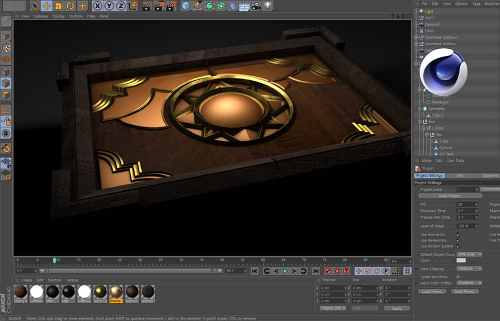This screenshot has width=500, height=321.
Task: Add a camera object
Action: point(256,6)
